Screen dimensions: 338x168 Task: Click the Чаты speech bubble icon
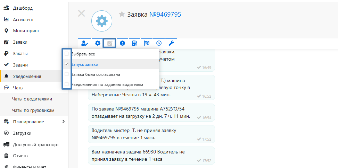6,87
